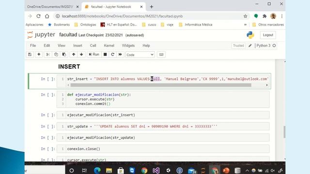This screenshot has height=174, width=310.
Task: Click the Aplicaciones shortcut
Action: click(34, 25)
